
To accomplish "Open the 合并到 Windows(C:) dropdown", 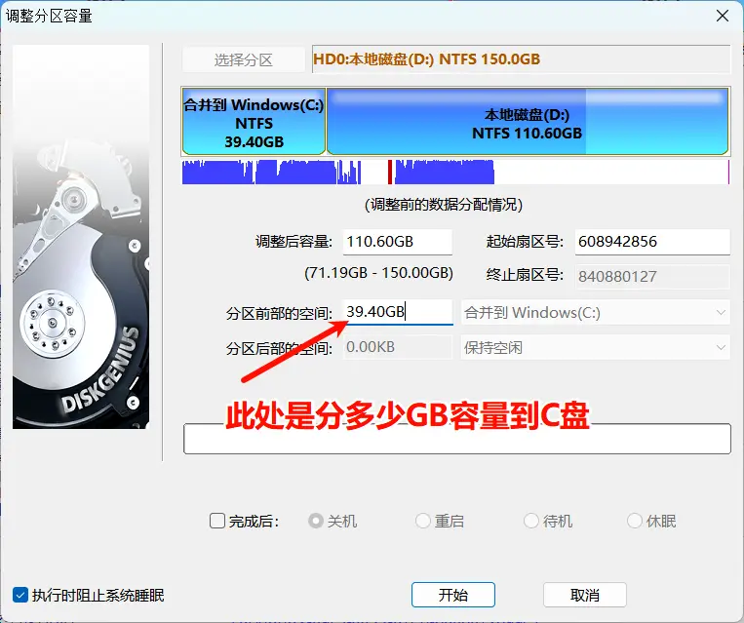I will click(x=595, y=313).
